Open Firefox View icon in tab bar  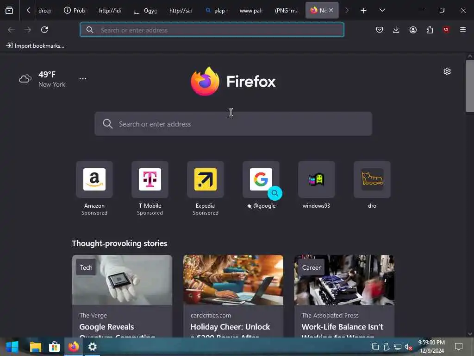coord(9,10)
